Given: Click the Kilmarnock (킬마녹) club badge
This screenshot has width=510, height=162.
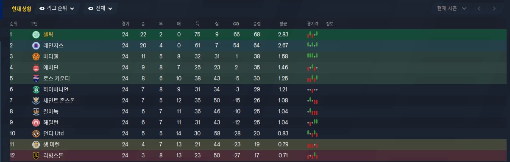Looking at the screenshot, I should click(x=36, y=112).
